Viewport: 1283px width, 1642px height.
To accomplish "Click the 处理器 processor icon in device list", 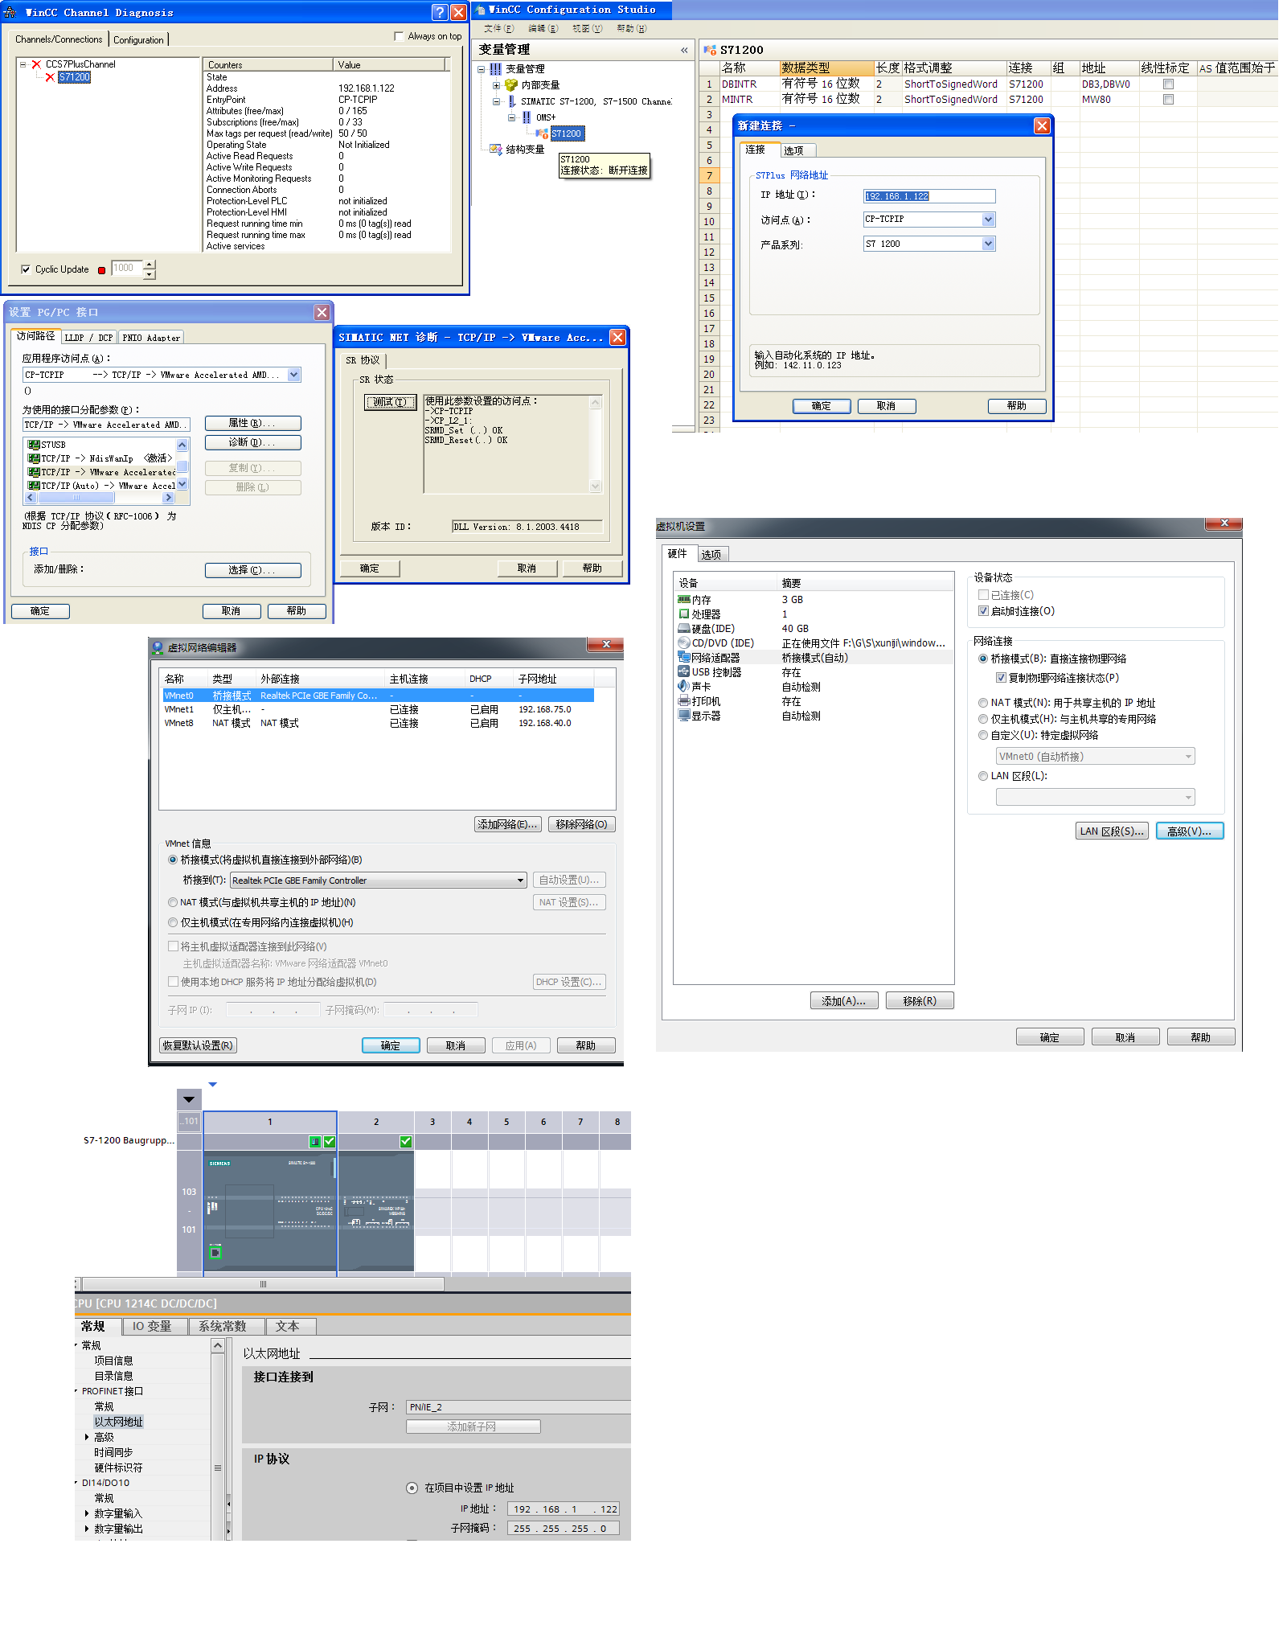I will coord(683,614).
